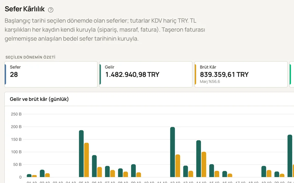Click the green revenue bar for 06.10
The image size is (294, 183).
pyautogui.click(x=94, y=166)
